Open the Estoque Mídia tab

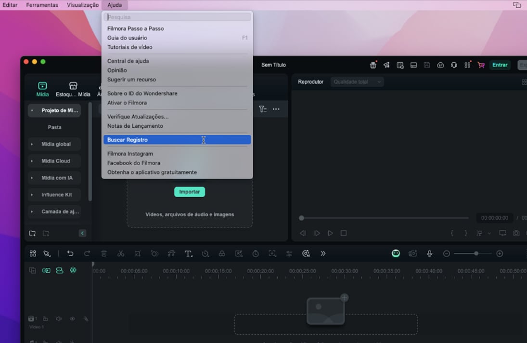[73, 89]
